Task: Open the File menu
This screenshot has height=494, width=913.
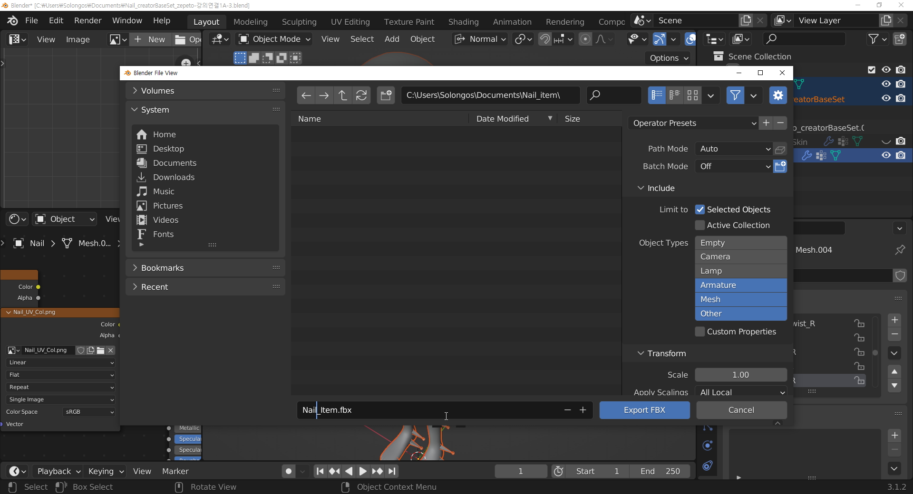Action: pyautogui.click(x=31, y=21)
